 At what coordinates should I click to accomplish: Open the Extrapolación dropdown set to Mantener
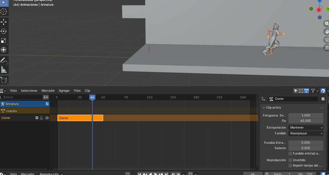pos(306,128)
